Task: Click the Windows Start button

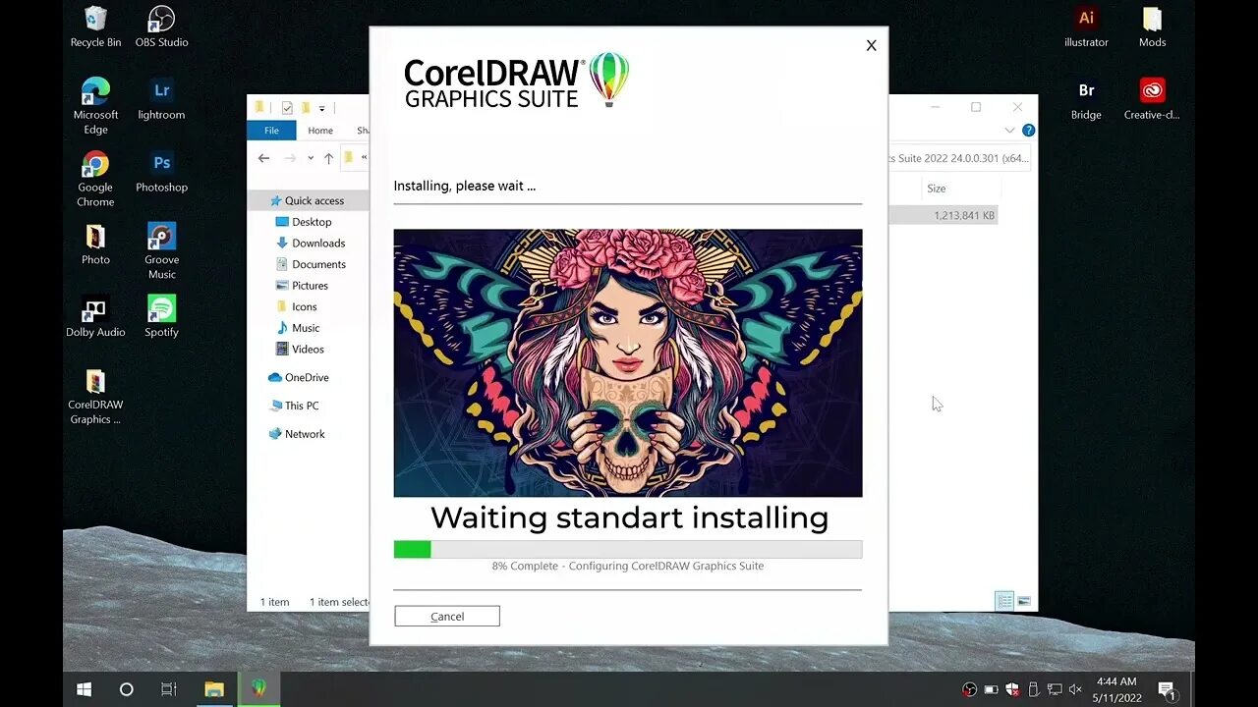Action: pyautogui.click(x=85, y=689)
